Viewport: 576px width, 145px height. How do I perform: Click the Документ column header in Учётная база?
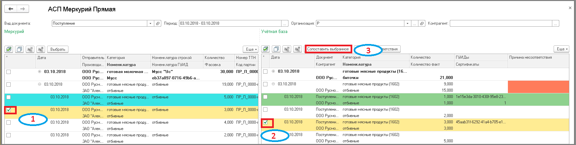[328, 57]
